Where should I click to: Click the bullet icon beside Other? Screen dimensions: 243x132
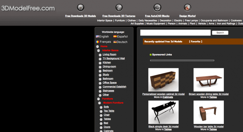coord(100,95)
